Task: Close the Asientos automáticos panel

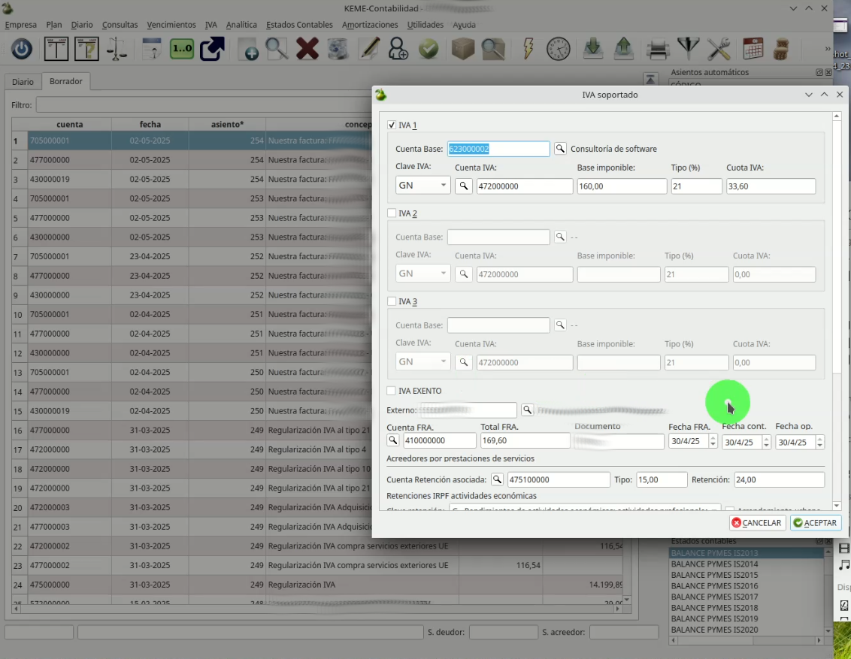Action: pos(828,72)
